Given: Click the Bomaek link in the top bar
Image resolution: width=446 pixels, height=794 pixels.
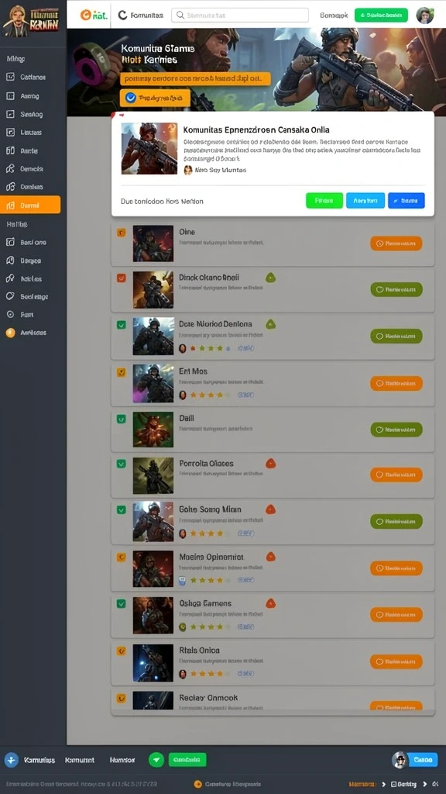Looking at the screenshot, I should click(x=334, y=16).
